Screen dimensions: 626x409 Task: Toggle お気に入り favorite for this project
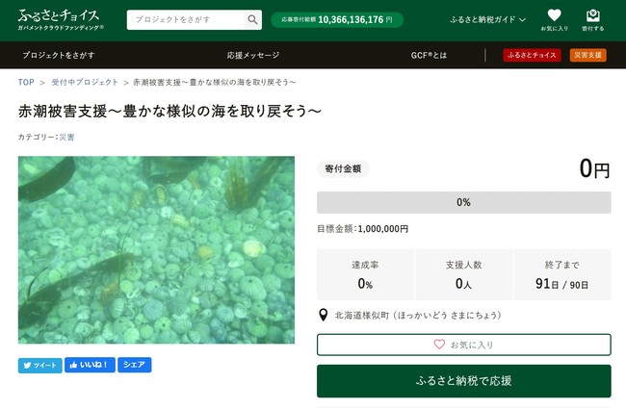[463, 345]
